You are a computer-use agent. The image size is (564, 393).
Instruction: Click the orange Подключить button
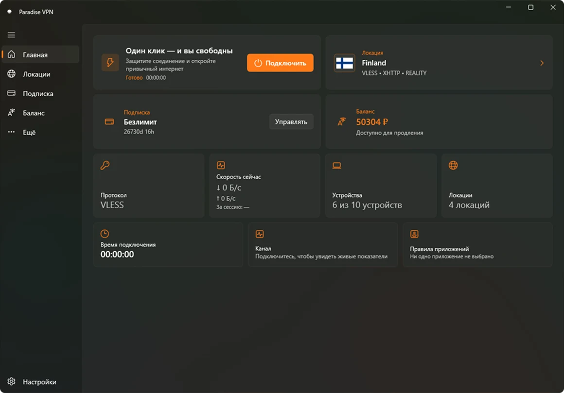[280, 63]
